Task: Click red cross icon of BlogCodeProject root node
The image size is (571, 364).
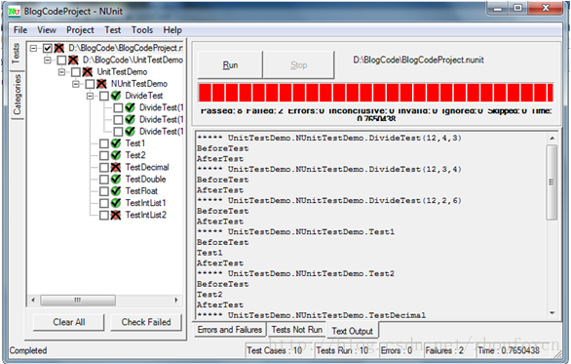Action: (59, 48)
